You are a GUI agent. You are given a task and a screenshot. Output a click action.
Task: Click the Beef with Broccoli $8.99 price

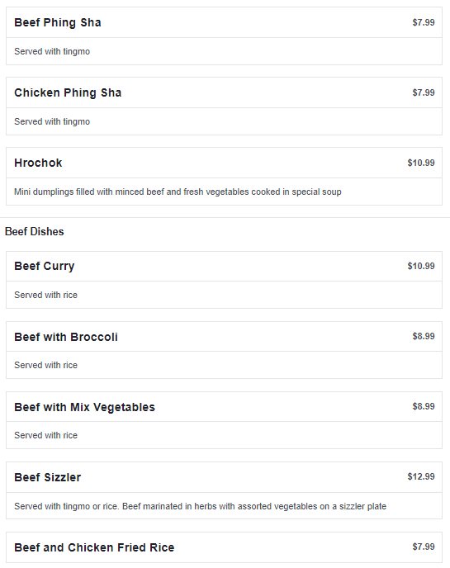(x=424, y=336)
